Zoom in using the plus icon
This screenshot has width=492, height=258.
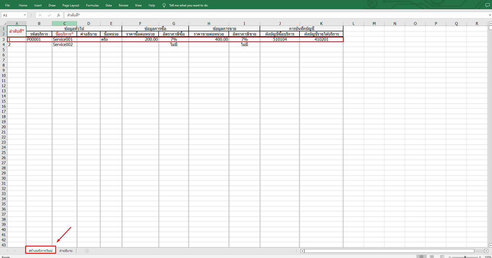pyautogui.click(x=480, y=257)
